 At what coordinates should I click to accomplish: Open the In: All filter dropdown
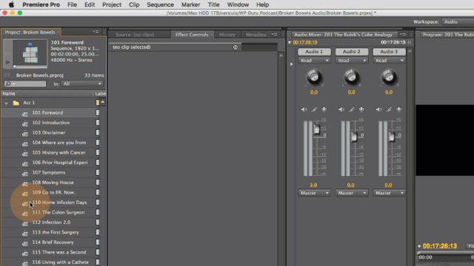pos(82,83)
